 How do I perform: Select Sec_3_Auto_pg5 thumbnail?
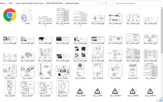27,39
